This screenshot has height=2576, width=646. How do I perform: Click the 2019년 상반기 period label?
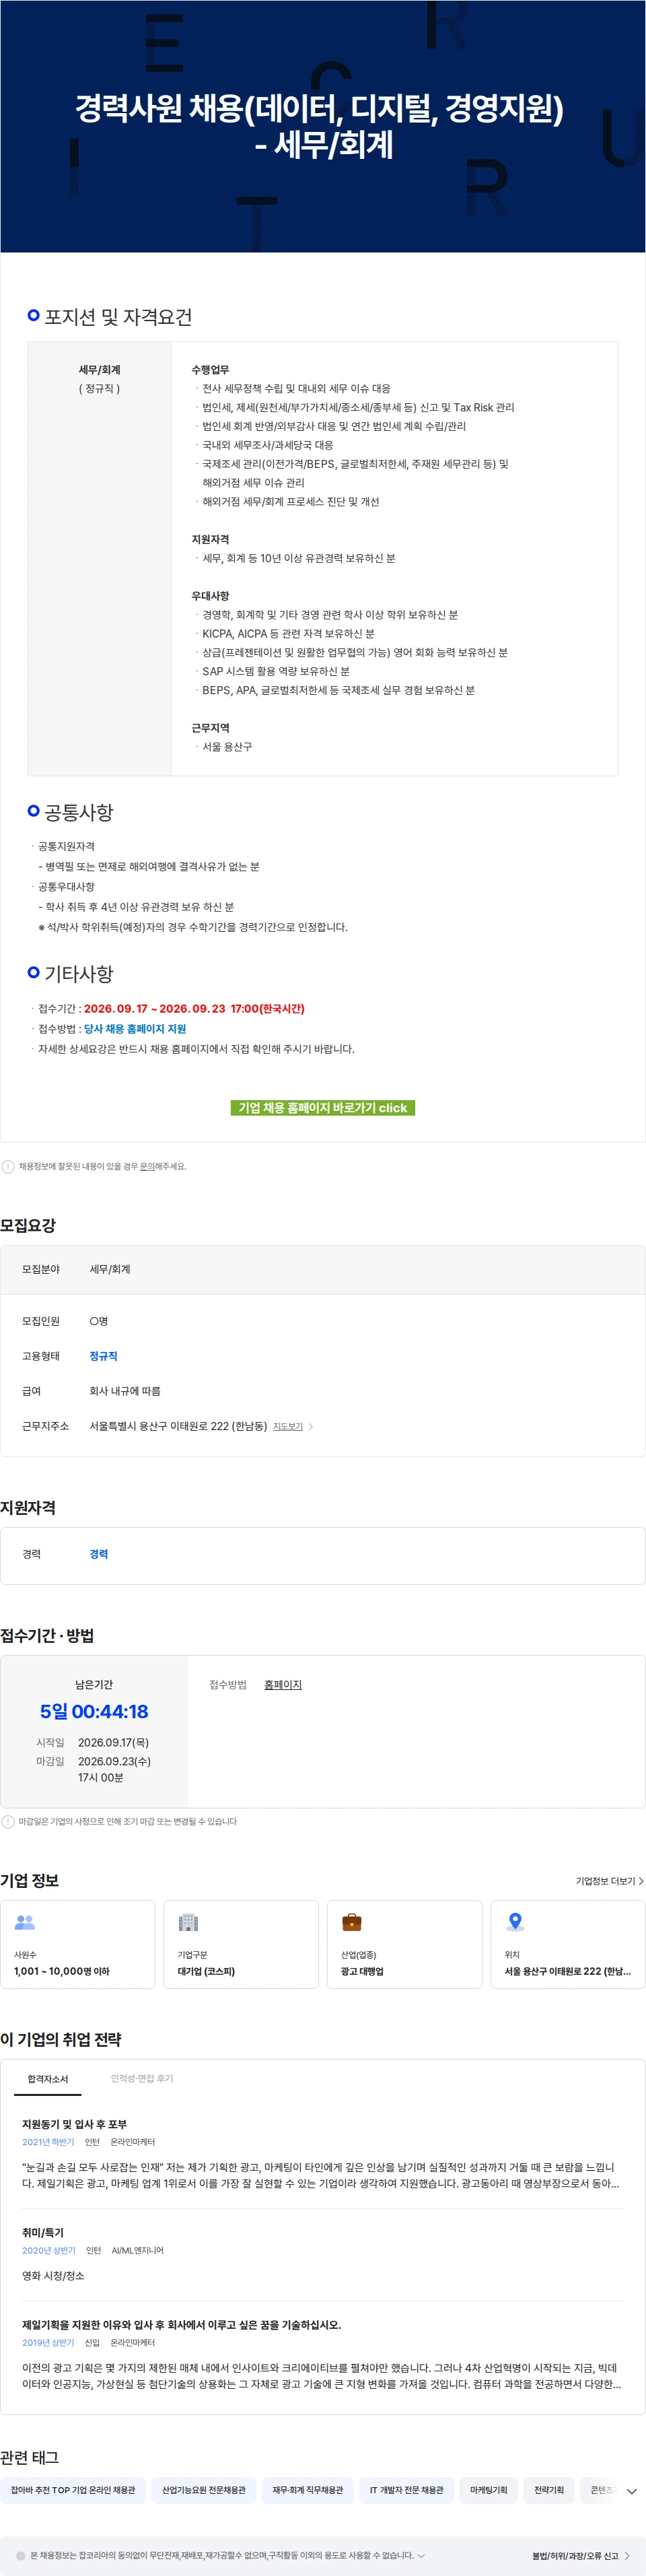pyautogui.click(x=48, y=2342)
